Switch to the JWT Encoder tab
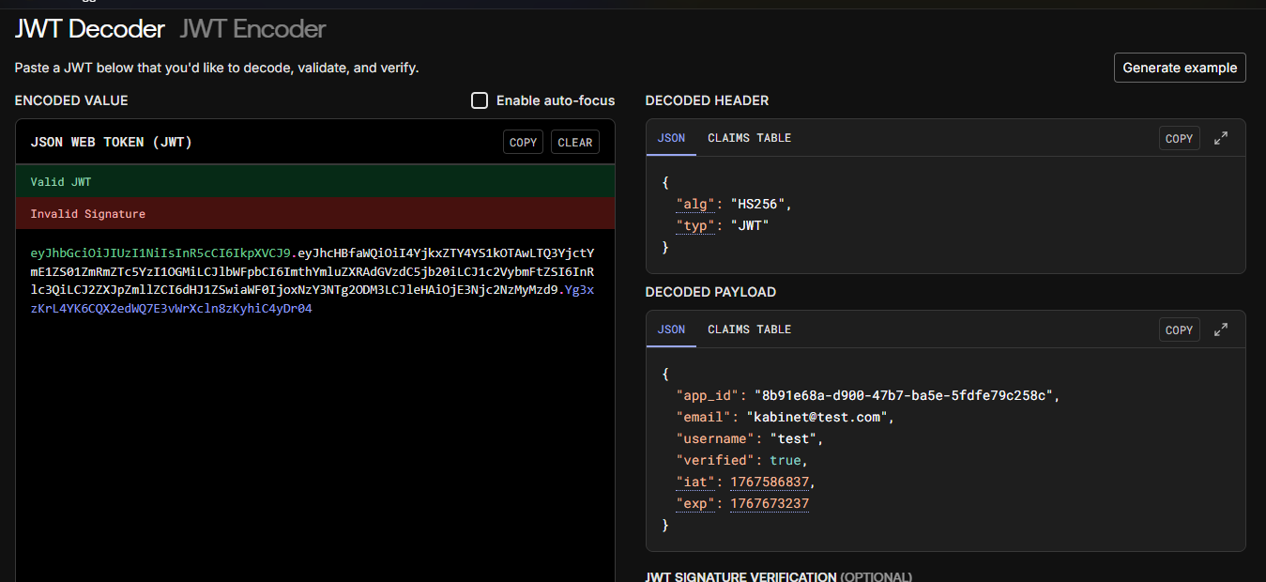Image resolution: width=1266 pixels, height=582 pixels. (x=252, y=29)
